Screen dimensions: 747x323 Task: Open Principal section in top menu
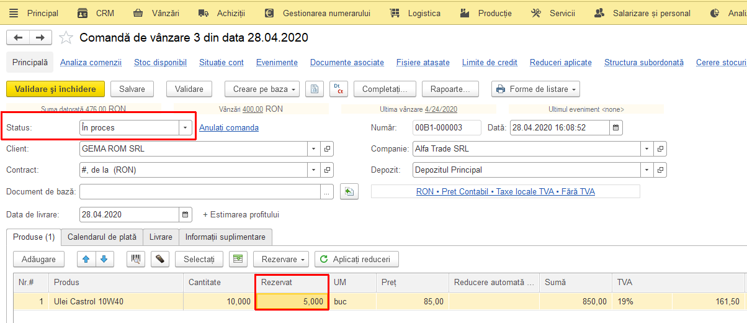[34, 13]
